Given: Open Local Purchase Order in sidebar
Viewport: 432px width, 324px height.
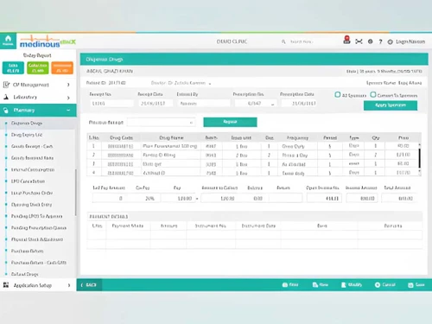Looking at the screenshot, I should (x=32, y=193).
